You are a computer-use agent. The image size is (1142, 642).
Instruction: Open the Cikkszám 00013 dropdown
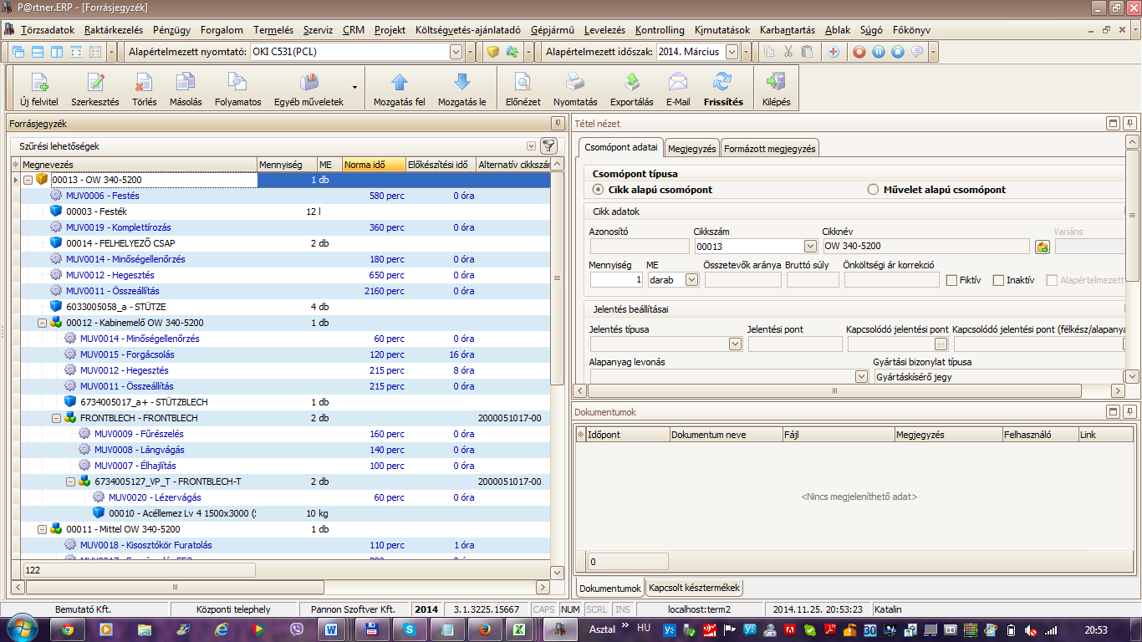(810, 247)
